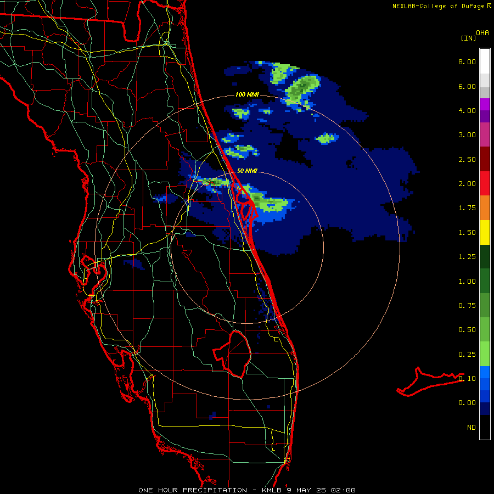Image resolution: width=494 pixels, height=494 pixels.
Task: Pick the orange legend swatch beside 1.75
Action: pos(485,207)
